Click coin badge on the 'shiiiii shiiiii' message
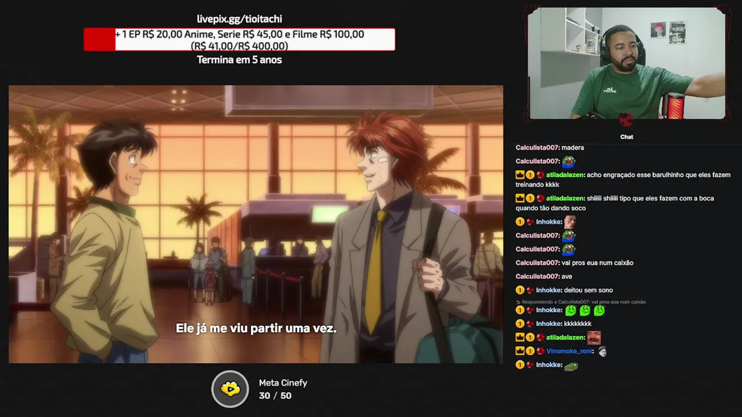Image resolution: width=742 pixels, height=417 pixels. point(530,198)
